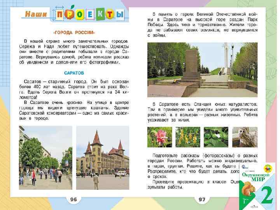This screenshot has width=280, height=210.
Task: Click the paragraph starting 'Саратов — старинный город'
Action: [x=74, y=89]
